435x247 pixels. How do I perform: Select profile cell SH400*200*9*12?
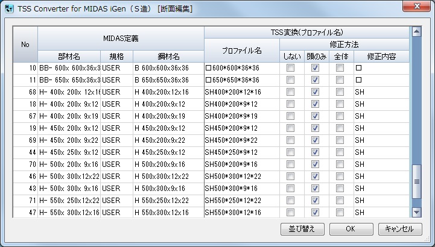point(242,104)
